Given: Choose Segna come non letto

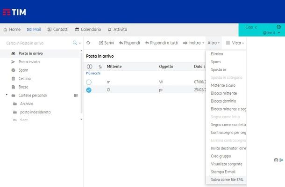Looking at the screenshot, I should click(x=228, y=125).
